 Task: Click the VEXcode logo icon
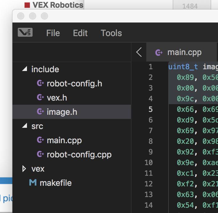25,33
